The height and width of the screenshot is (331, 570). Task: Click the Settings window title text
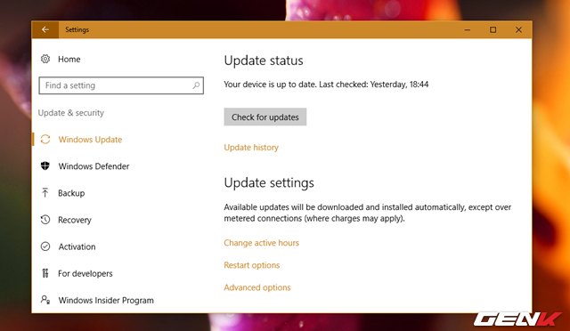pos(77,29)
